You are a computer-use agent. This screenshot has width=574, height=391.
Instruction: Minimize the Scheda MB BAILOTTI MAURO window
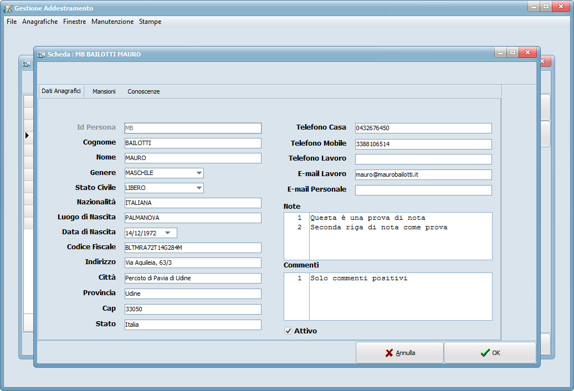pyautogui.click(x=500, y=53)
